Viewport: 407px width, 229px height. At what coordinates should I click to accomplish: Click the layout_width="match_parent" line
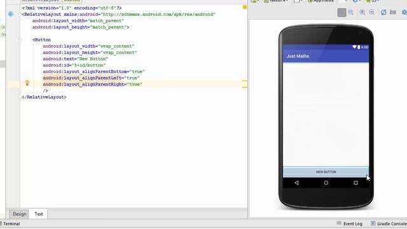coord(78,21)
